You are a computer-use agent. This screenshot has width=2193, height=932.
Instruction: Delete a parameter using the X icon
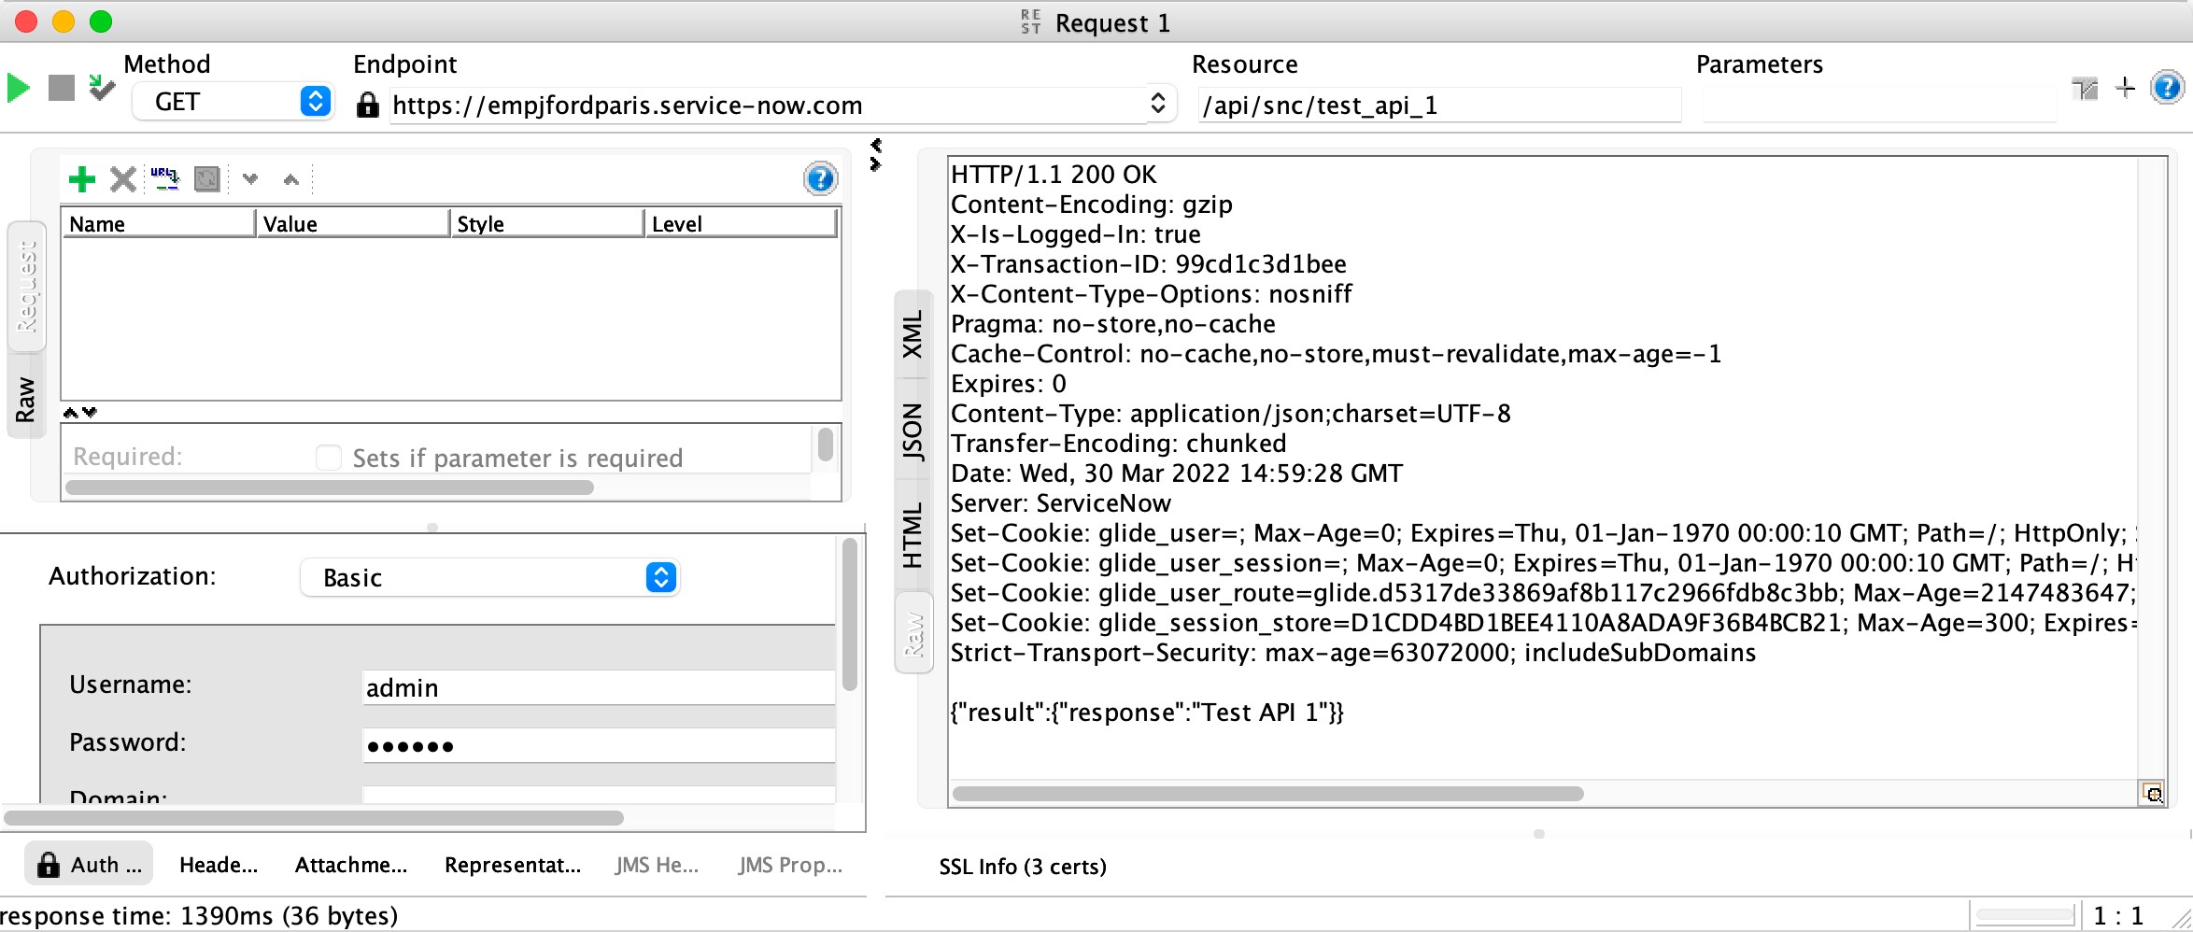(x=122, y=178)
